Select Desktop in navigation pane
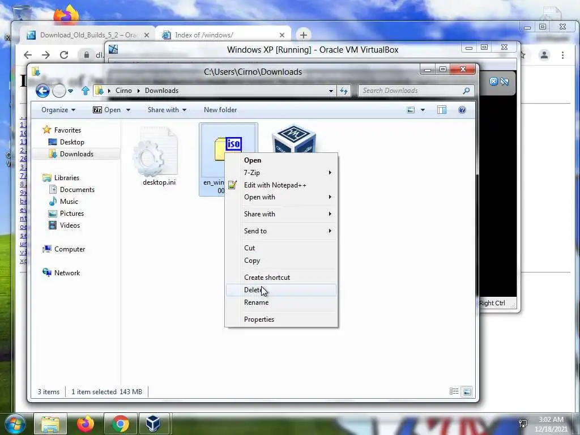 [66, 142]
